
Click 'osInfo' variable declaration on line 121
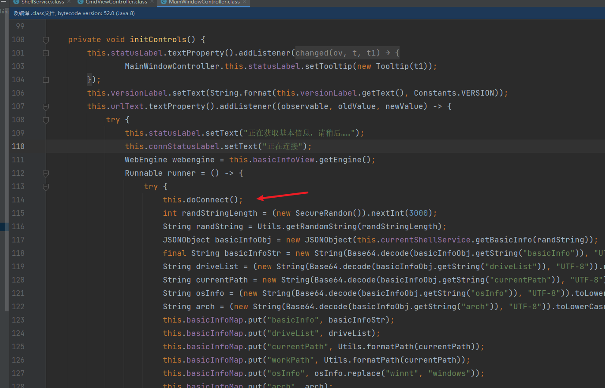coord(210,293)
